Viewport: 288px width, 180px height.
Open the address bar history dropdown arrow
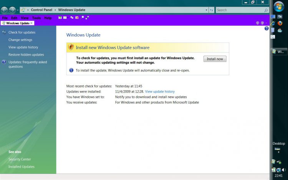[x=207, y=10]
